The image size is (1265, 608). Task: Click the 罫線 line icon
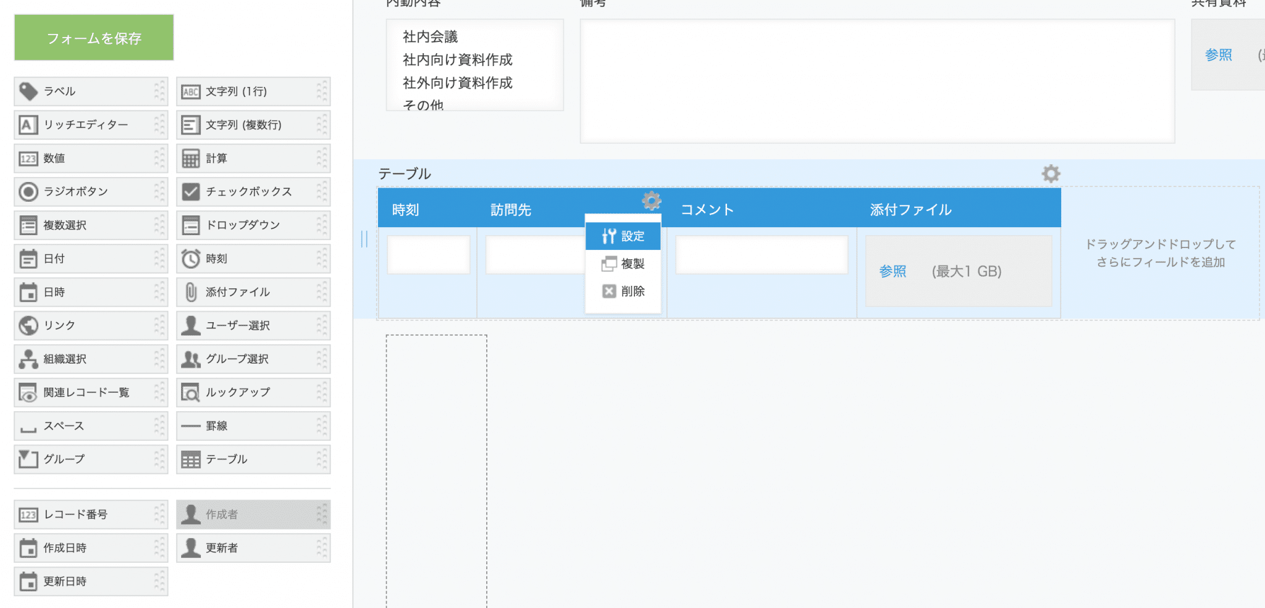click(191, 426)
